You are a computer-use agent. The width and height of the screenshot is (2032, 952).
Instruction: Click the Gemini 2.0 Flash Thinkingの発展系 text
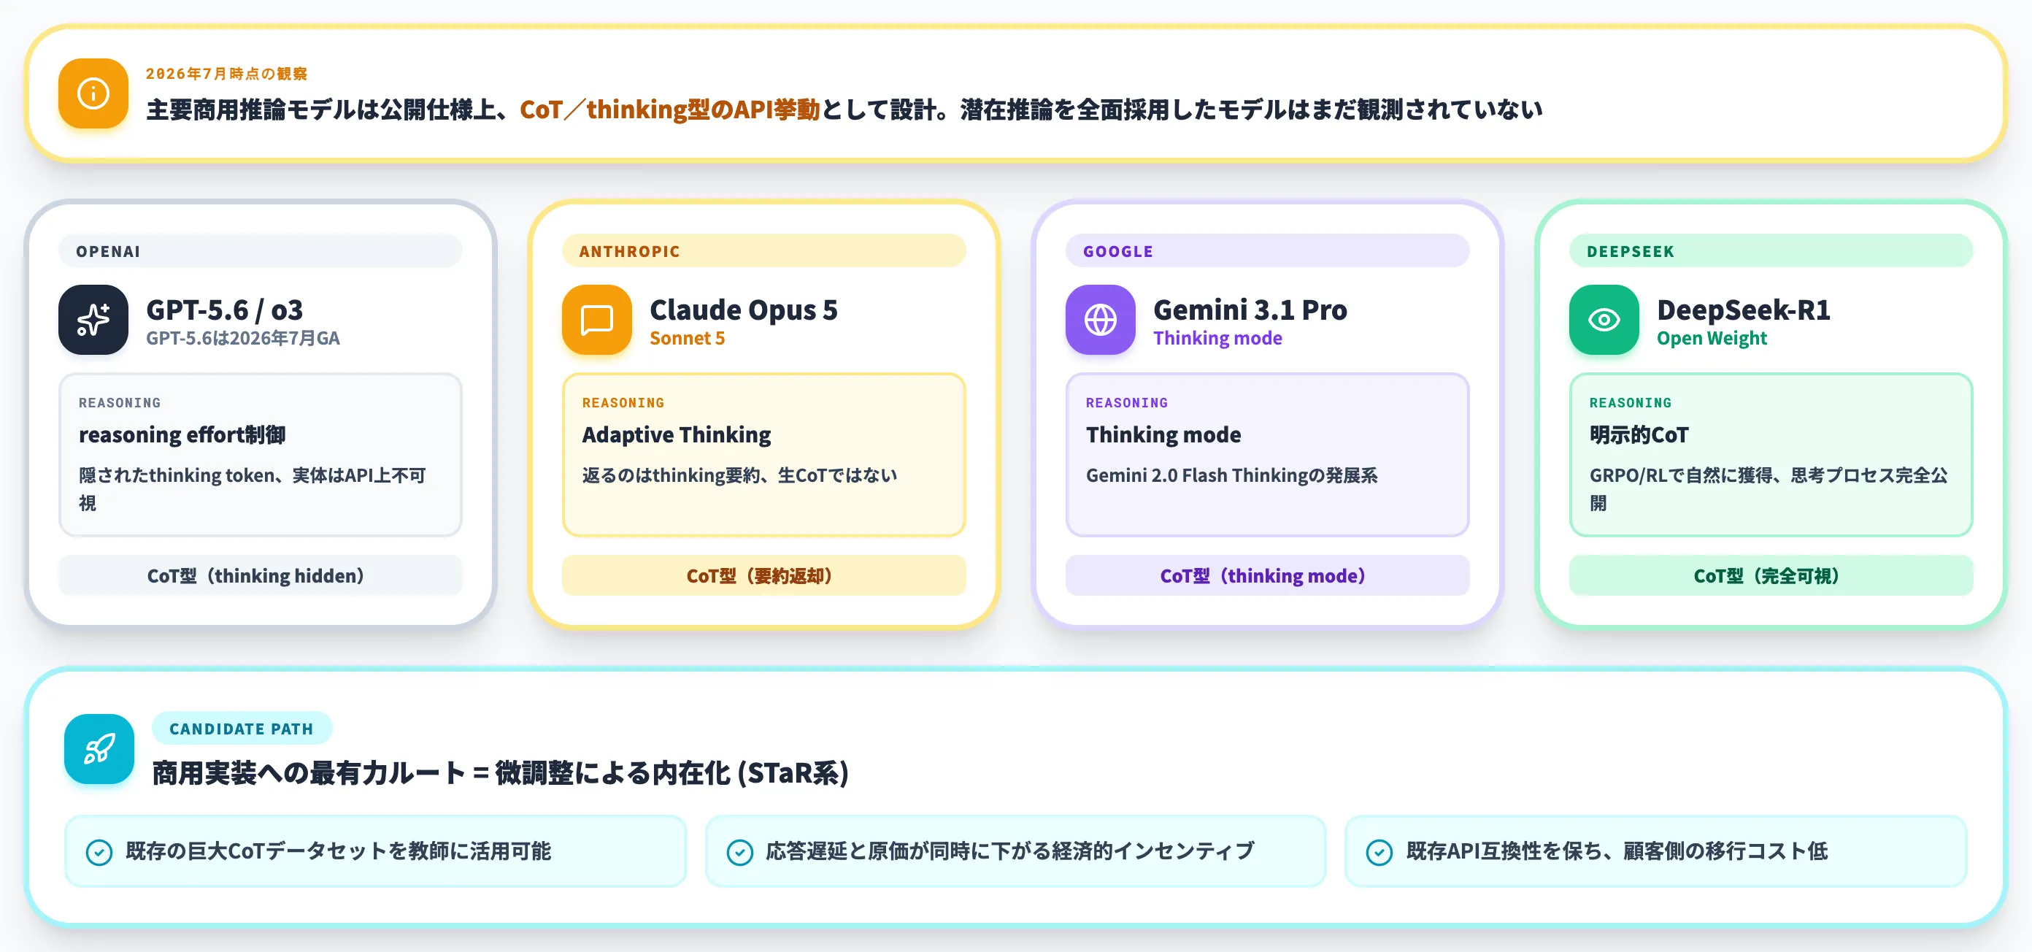tap(1231, 475)
